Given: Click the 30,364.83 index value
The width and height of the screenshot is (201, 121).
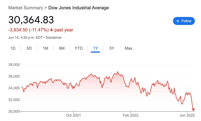Looking at the screenshot, I should tap(31, 20).
